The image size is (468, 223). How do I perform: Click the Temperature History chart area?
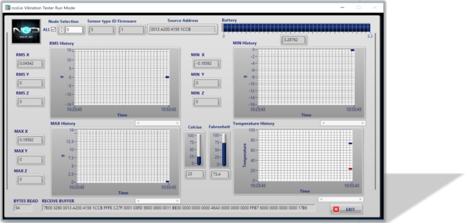305,156
